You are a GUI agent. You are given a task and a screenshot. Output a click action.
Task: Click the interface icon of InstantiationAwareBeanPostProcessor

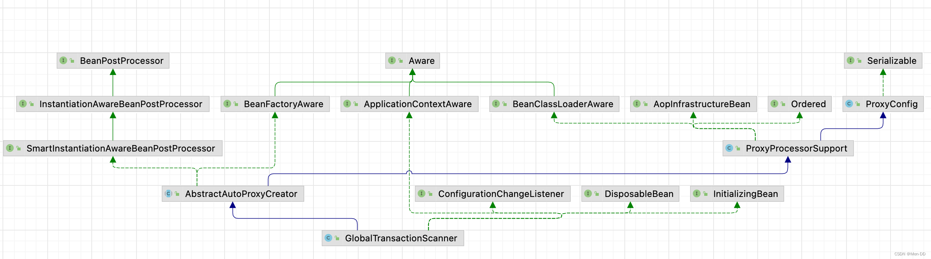coord(23,104)
